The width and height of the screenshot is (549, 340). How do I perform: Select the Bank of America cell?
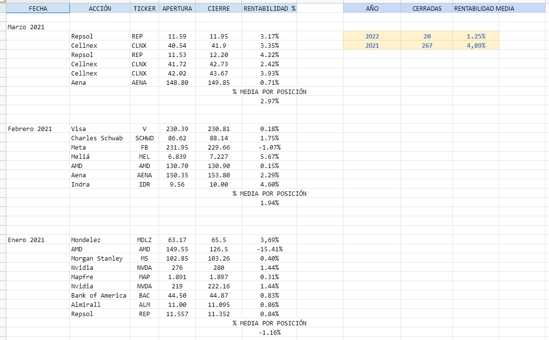pos(100,296)
